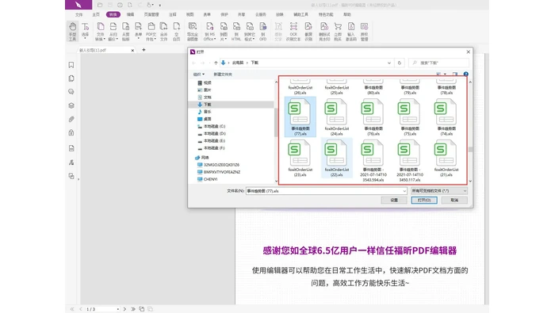This screenshot has height=313, width=555.
Task: Switch to the Home (主页) ribbon tab
Action: (x=96, y=14)
